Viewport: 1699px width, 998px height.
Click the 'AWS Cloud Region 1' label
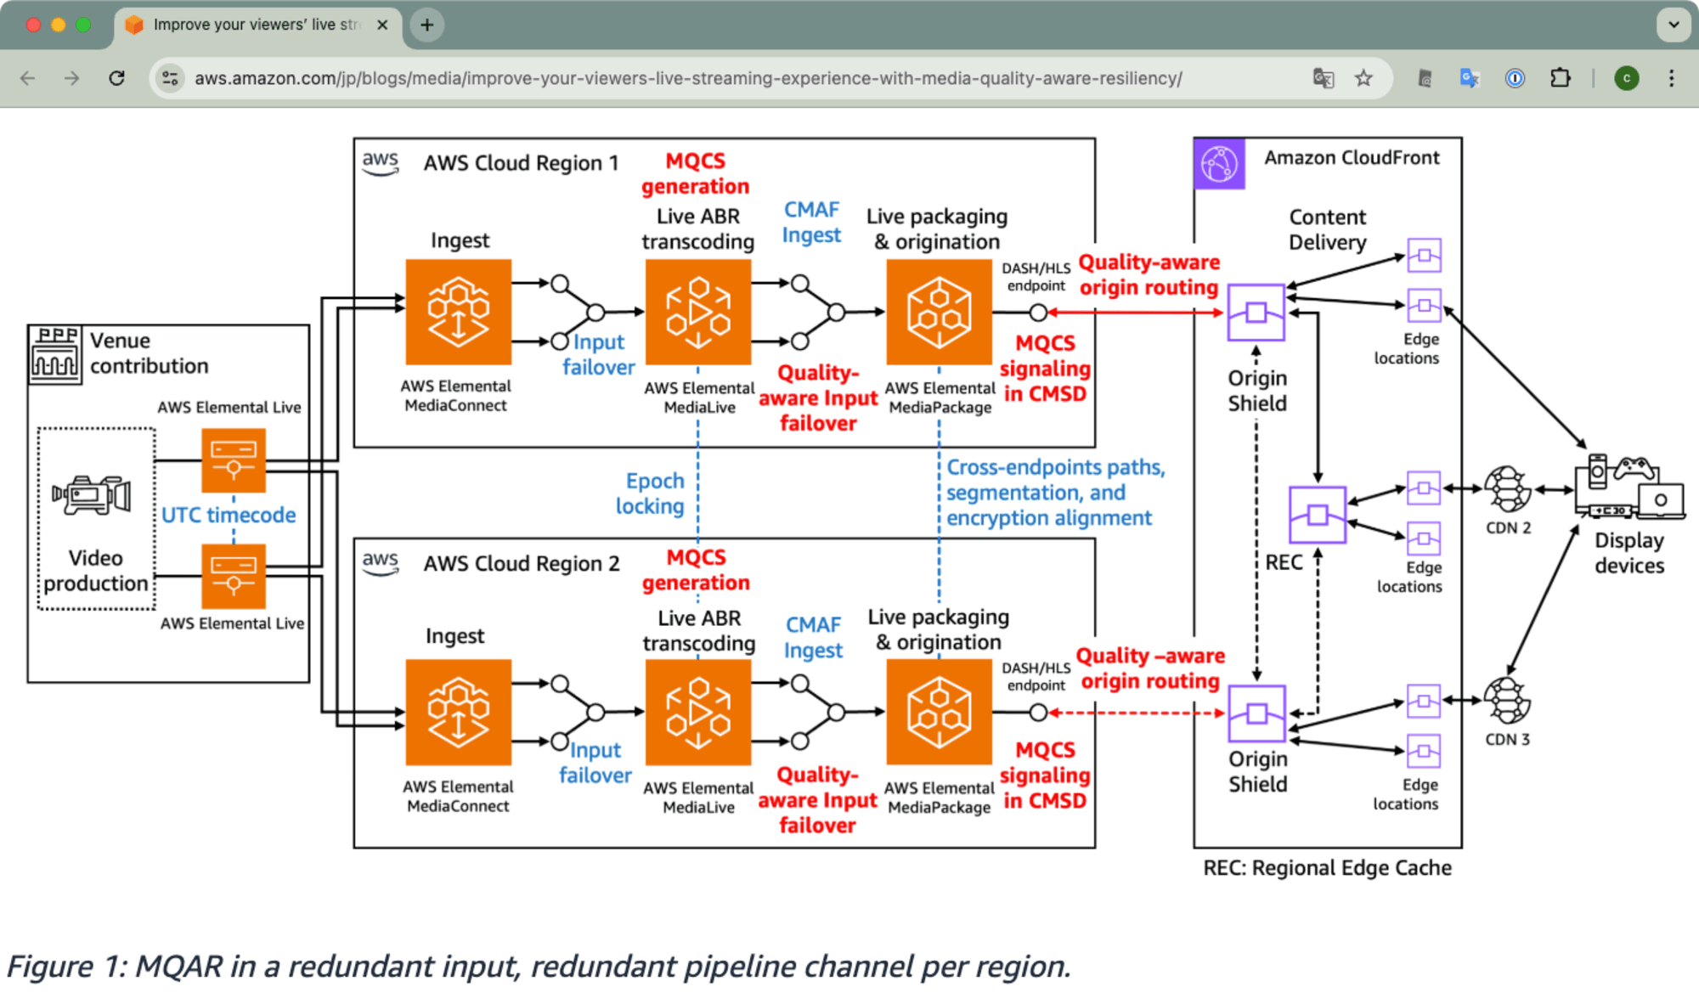(521, 162)
